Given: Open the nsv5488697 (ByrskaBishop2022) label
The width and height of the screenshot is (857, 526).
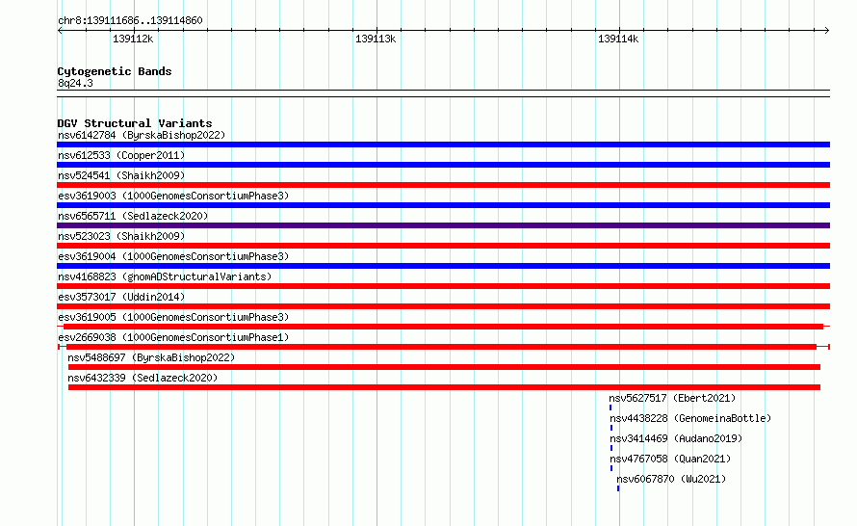Looking at the screenshot, I should (x=151, y=357).
